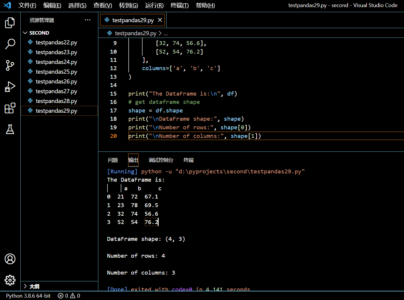Click the 资源管理器 explorer title
The height and width of the screenshot is (300, 404).
[x=42, y=20]
